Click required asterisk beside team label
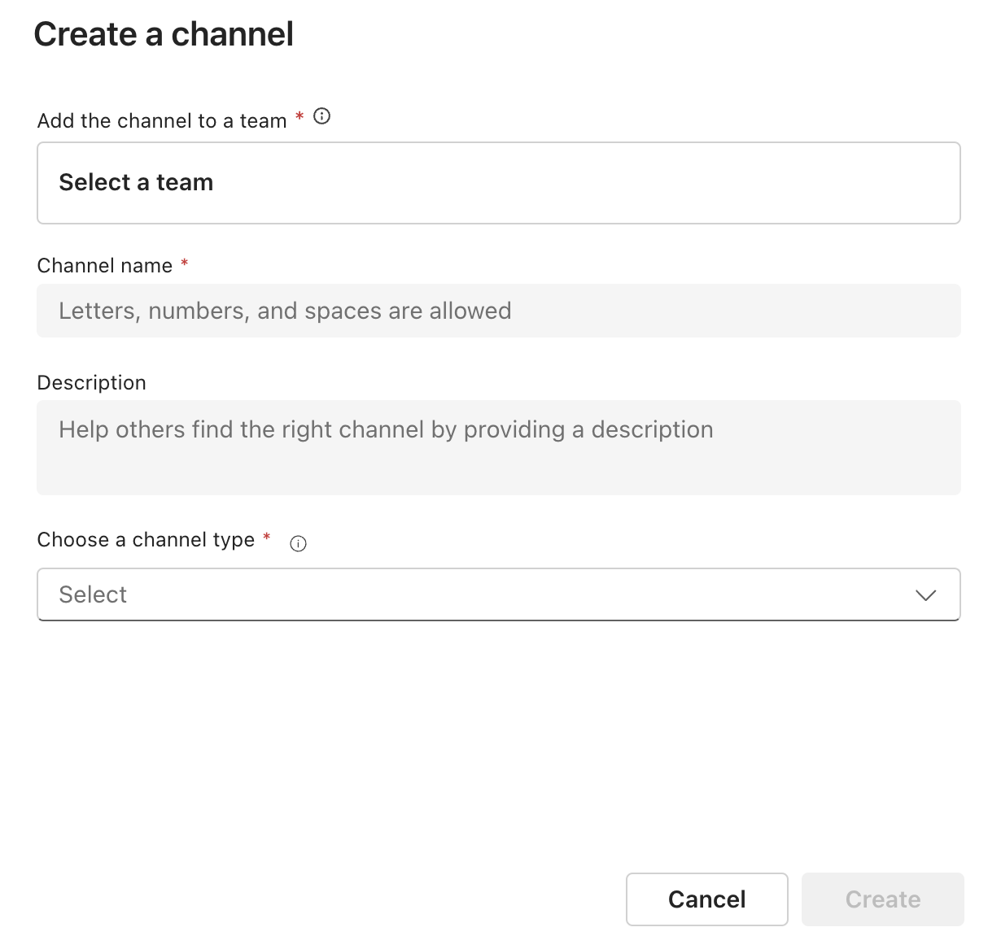This screenshot has height=936, width=988. pos(299,116)
